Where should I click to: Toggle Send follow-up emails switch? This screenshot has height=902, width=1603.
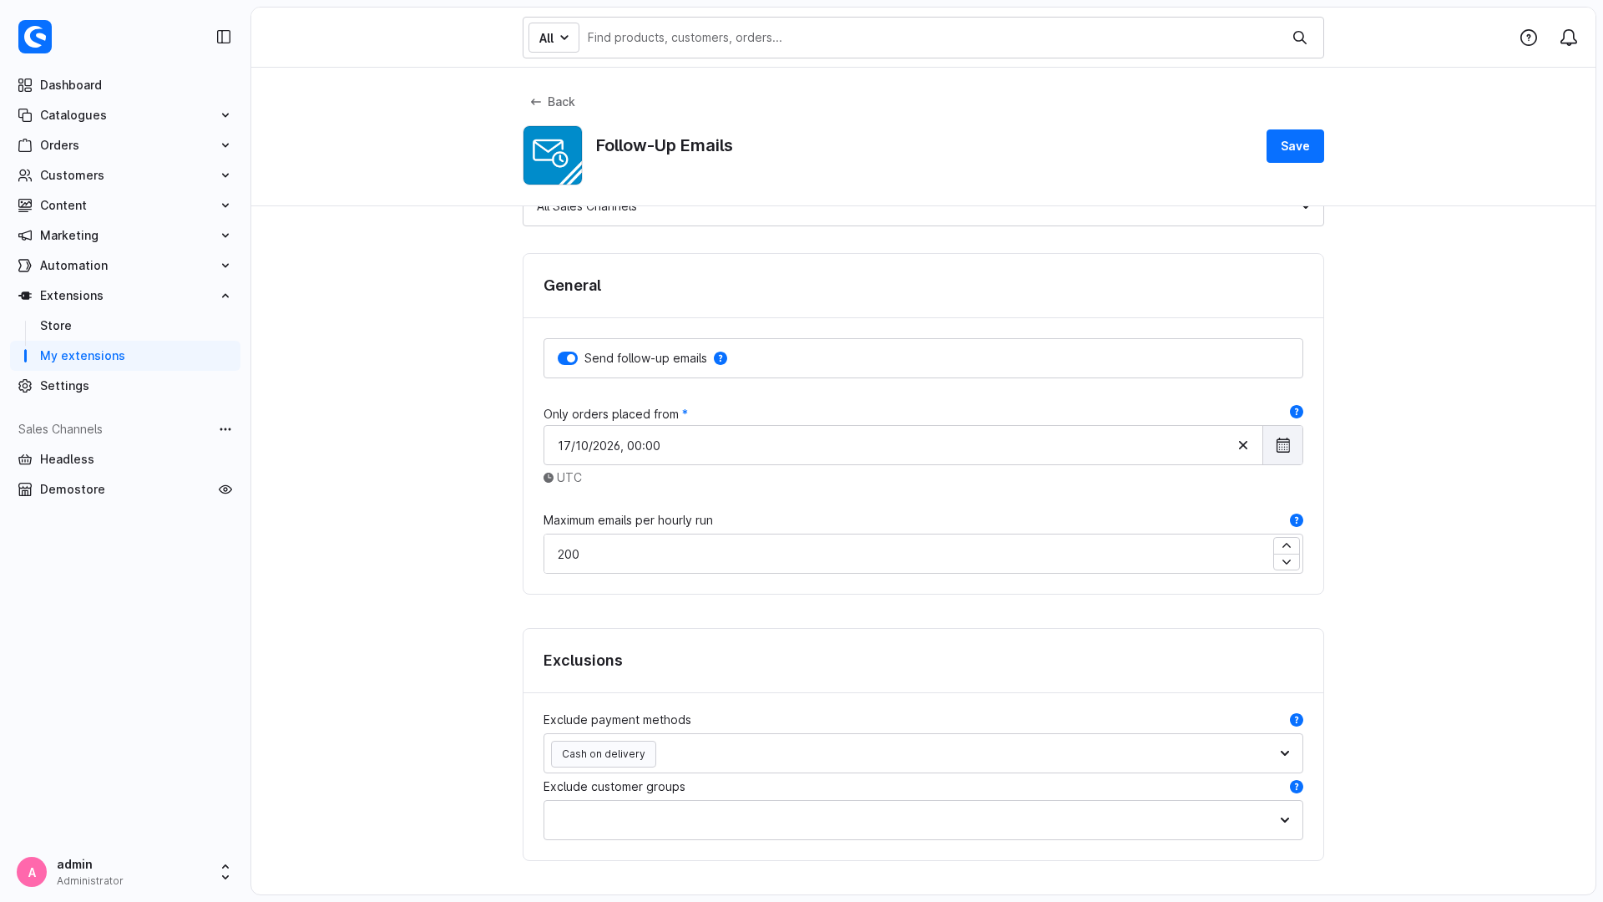568,358
